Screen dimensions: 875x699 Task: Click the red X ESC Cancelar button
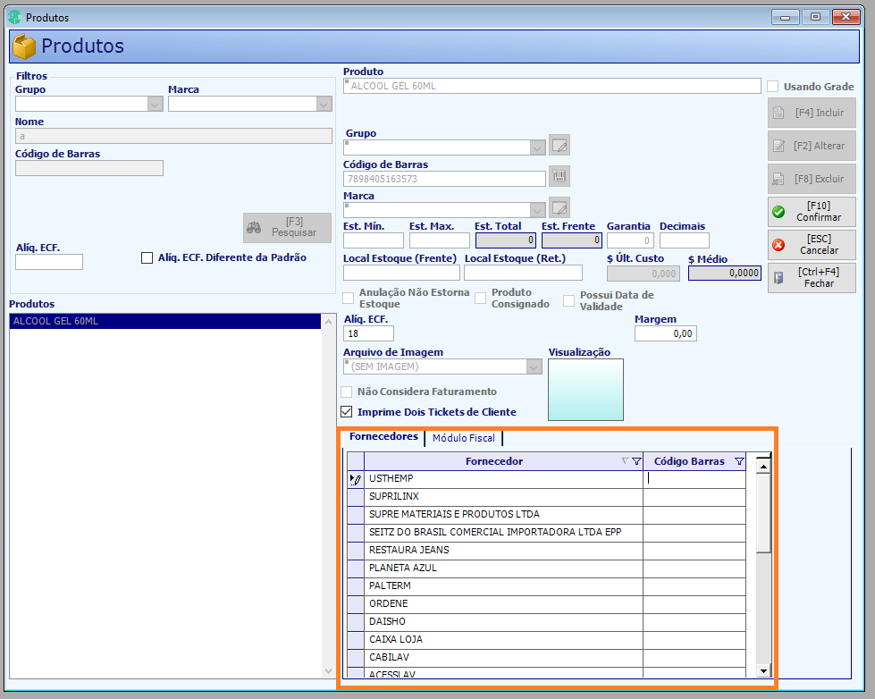(812, 245)
